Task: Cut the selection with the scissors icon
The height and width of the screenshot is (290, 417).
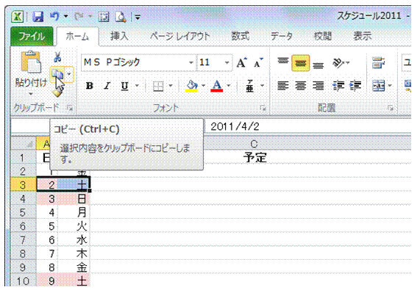Action: (57, 57)
